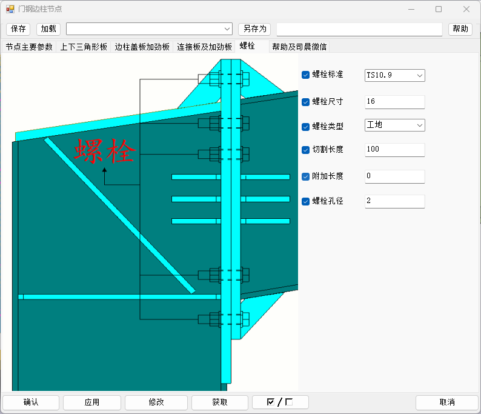Click the red 螺栓 label in diagram
Image resolution: width=481 pixels, height=414 pixels.
tap(104, 152)
